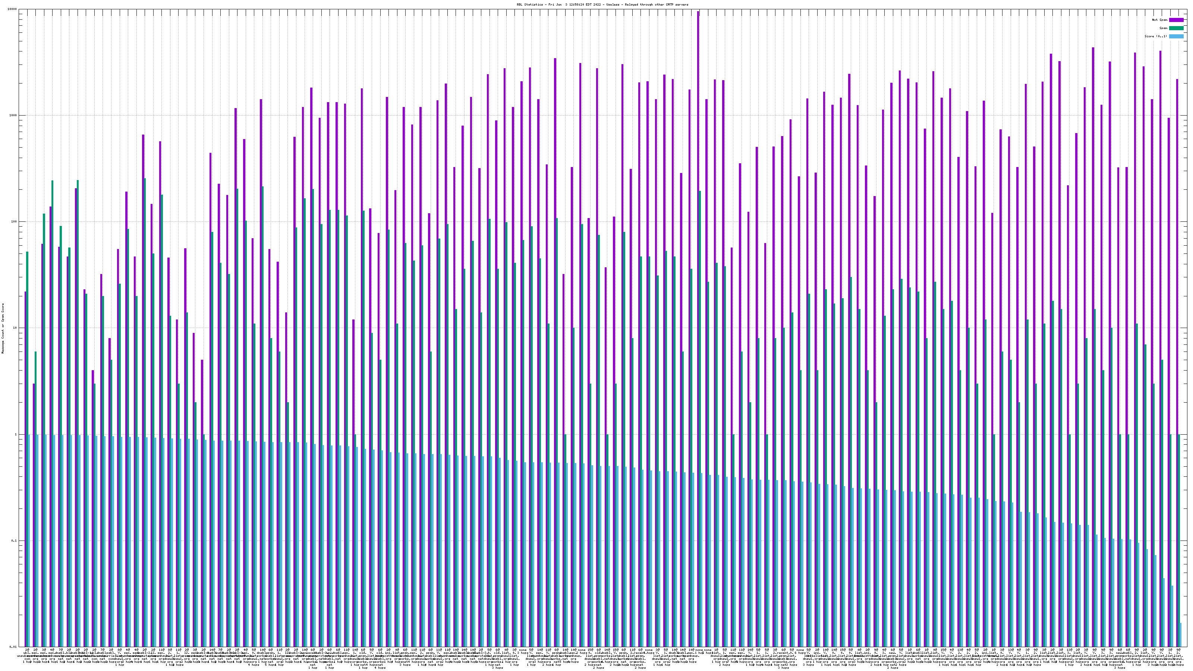Viewport: 1193px width, 671px height.
Task: Click the "Not Spam" legend label text
Action: 1160,20
